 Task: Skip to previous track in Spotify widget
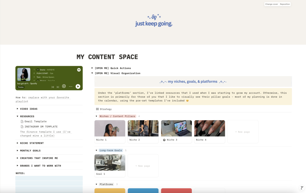coord(53,87)
